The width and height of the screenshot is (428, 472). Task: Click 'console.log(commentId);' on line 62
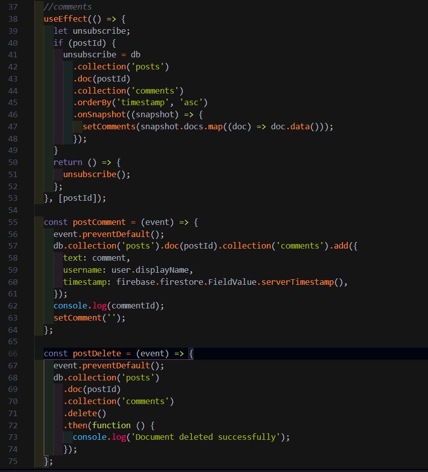109,306
